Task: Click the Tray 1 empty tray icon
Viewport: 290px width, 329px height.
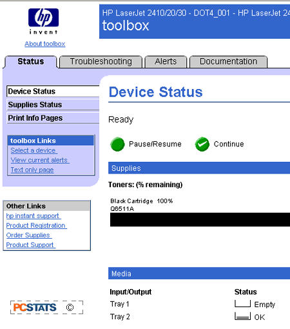Action: pos(242,304)
